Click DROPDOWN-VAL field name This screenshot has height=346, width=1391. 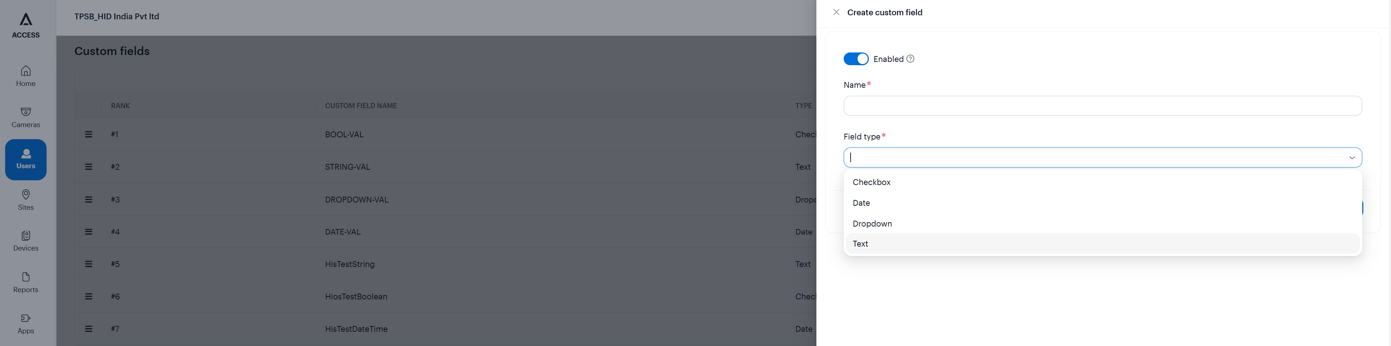tap(356, 199)
